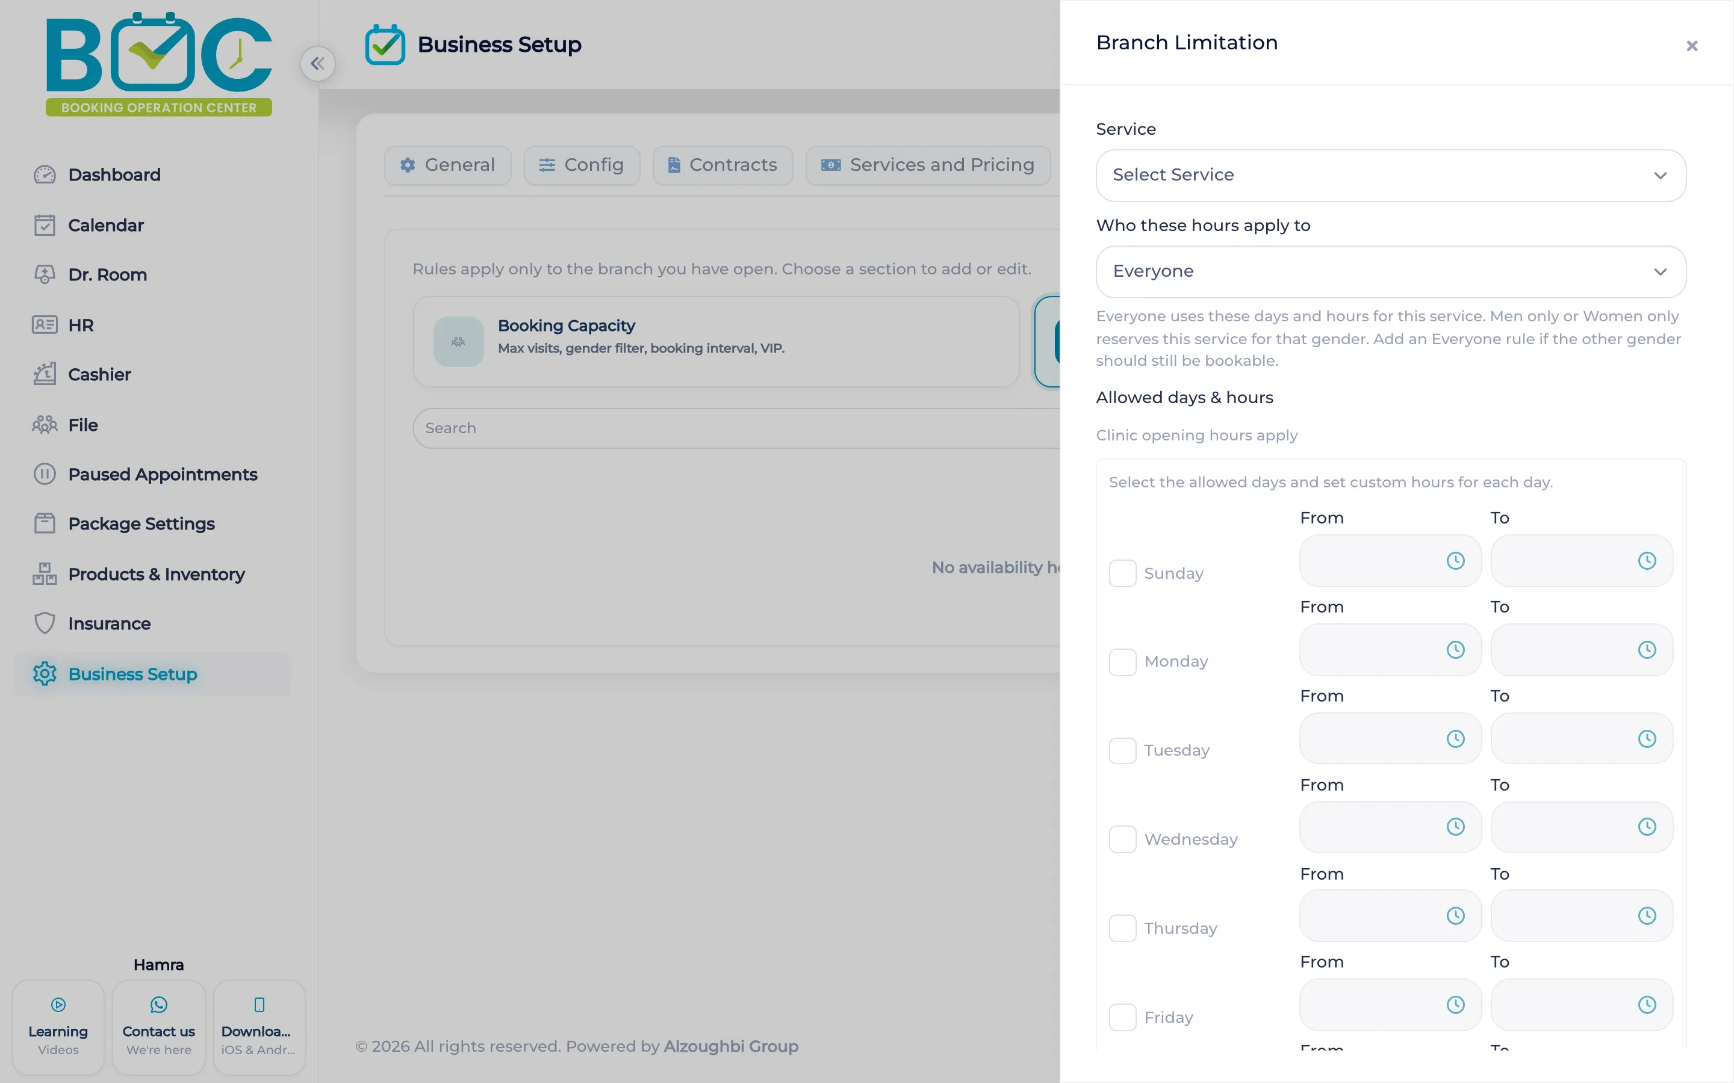Collapse the sidebar with double-chevron icon
Screen dimensions: 1734x1083
tap(317, 64)
